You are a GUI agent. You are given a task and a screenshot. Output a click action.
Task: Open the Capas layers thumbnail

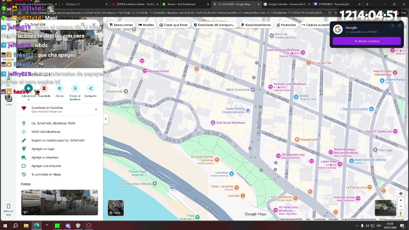116,208
